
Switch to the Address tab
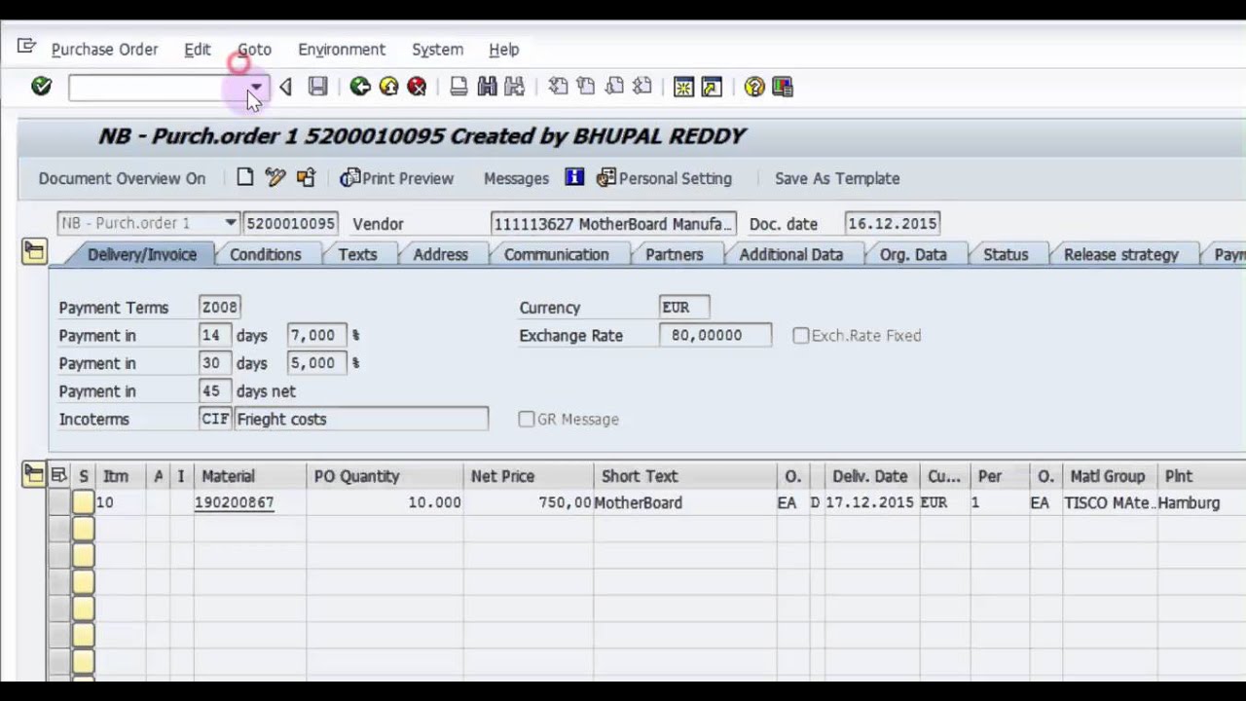(x=440, y=254)
